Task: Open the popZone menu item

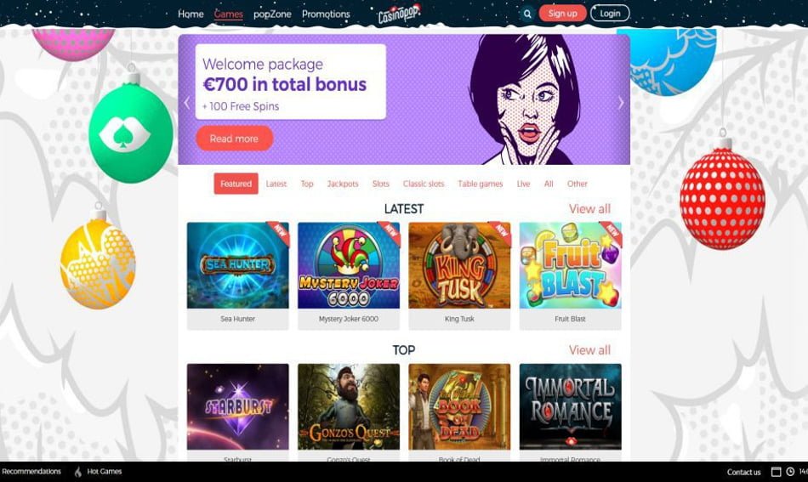Action: click(272, 14)
